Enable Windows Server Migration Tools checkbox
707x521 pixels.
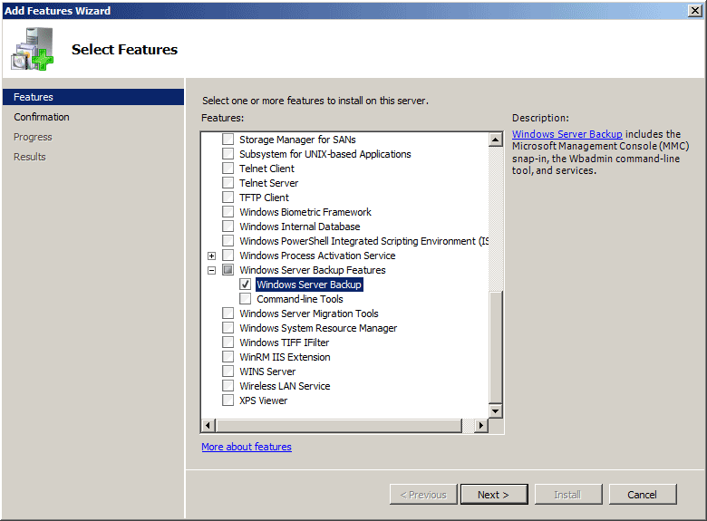click(228, 314)
